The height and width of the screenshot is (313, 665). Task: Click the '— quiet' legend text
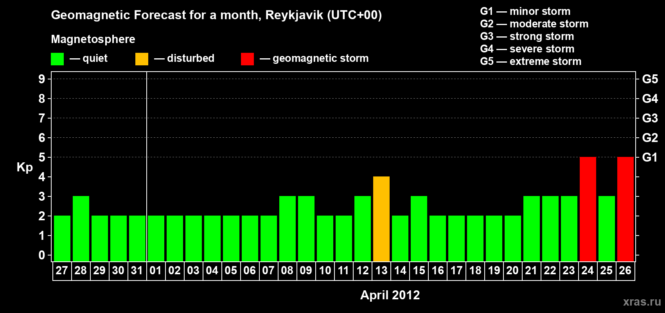pyautogui.click(x=88, y=58)
